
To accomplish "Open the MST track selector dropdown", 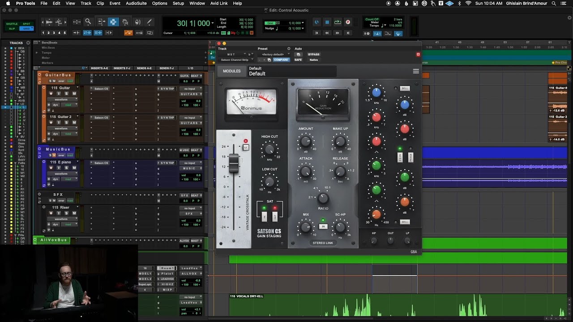I will (x=231, y=54).
